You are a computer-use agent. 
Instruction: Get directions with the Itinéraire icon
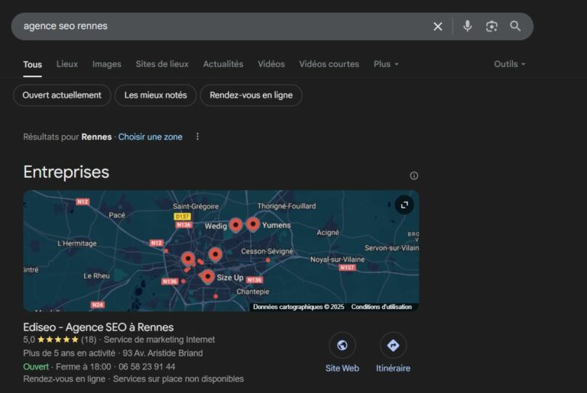[x=393, y=345]
